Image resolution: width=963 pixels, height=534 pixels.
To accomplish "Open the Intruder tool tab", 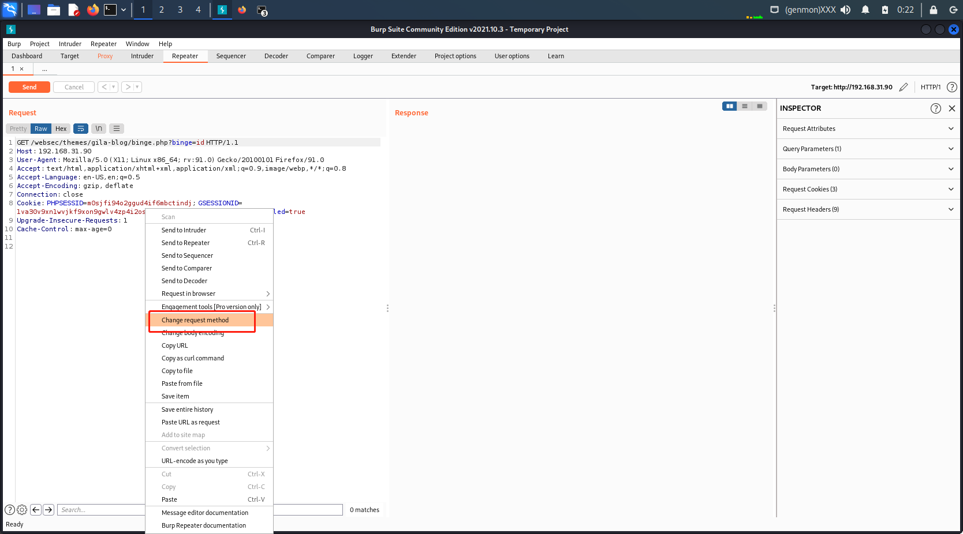I will coord(142,56).
